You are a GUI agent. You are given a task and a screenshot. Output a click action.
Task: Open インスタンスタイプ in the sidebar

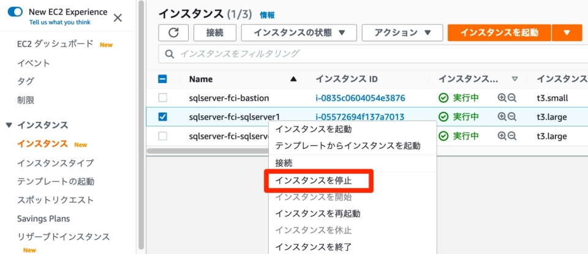[56, 163]
